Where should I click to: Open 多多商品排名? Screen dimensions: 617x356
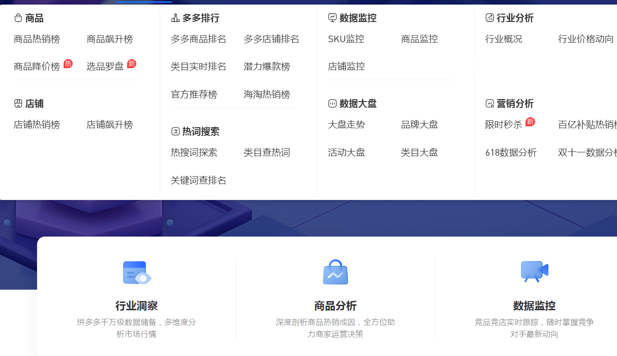click(199, 39)
